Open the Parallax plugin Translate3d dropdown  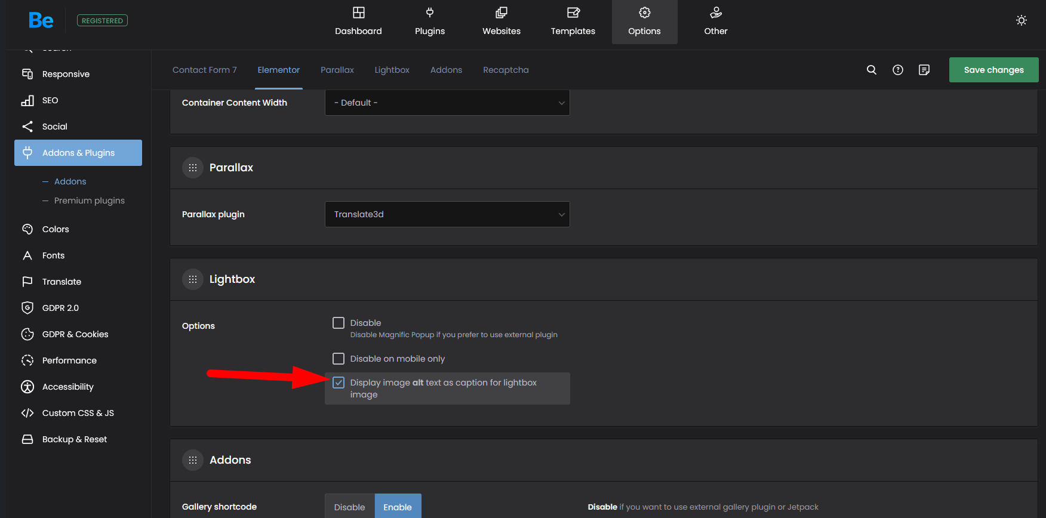click(x=447, y=214)
